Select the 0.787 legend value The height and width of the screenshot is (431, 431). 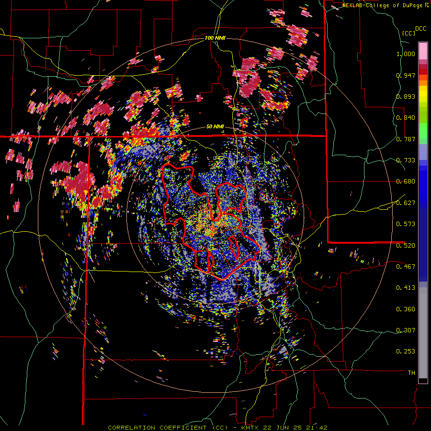pos(406,139)
